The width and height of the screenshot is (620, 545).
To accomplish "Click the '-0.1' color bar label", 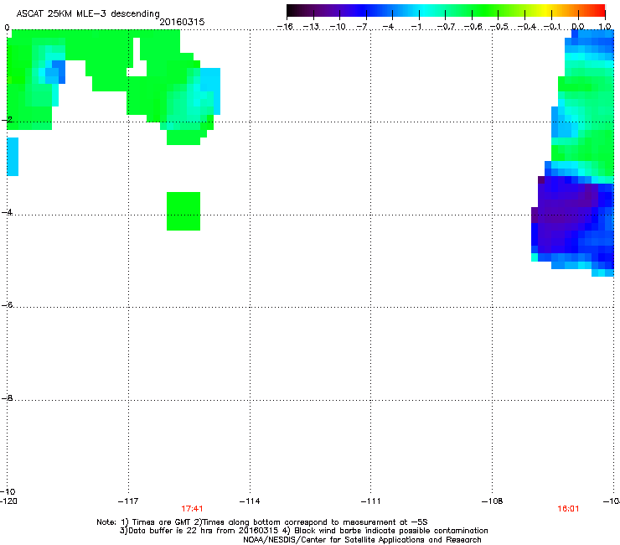I will click(553, 27).
